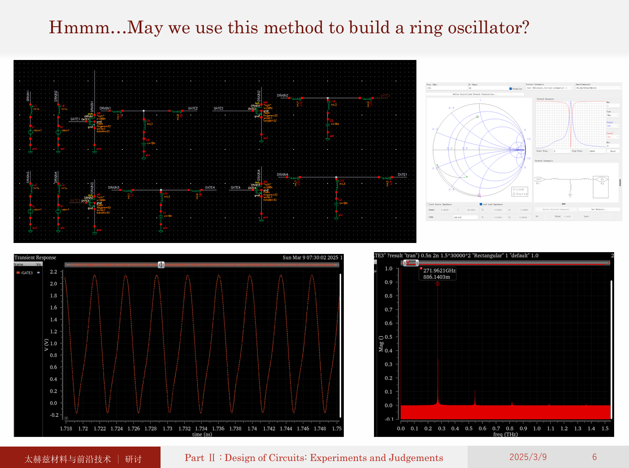Open the Type Mag dropdown
629x468 pixels.
(613, 115)
